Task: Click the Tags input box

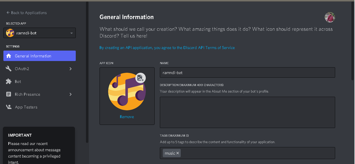Action: [256, 153]
